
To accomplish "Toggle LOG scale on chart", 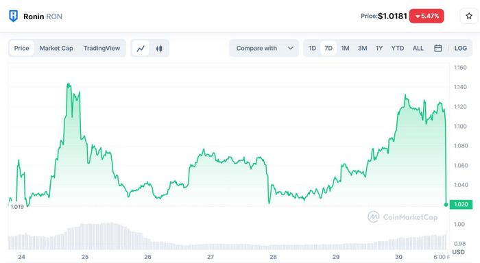I will click(460, 48).
